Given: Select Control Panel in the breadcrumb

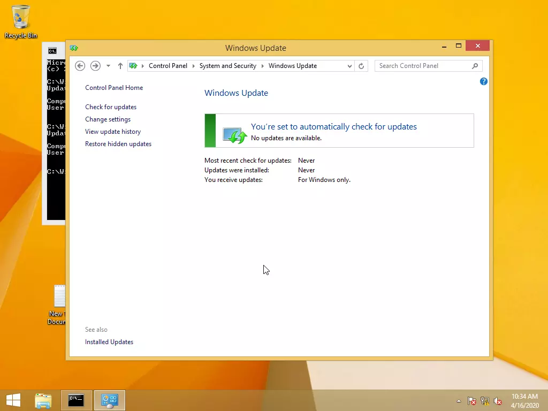Looking at the screenshot, I should (168, 66).
